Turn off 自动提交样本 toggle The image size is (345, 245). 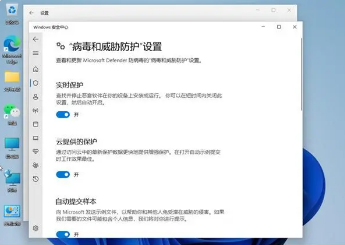tap(63, 234)
